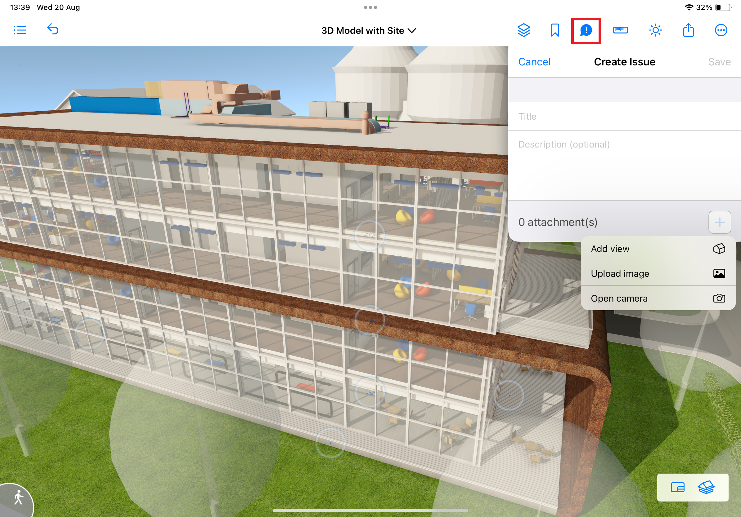This screenshot has width=741, height=517.
Task: Toggle the 2D floor plan view icon
Action: click(677, 487)
